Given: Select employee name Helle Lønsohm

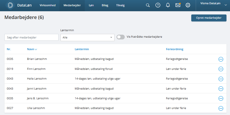Looking at the screenshot, I should 37,79.
